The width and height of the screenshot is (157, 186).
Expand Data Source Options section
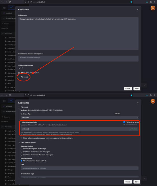click(27, 143)
